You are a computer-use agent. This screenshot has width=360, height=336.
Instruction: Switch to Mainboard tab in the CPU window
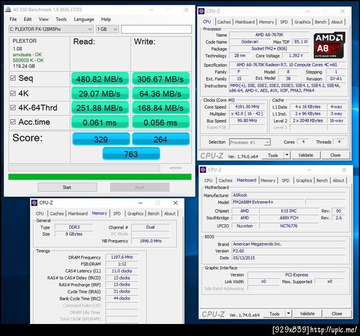[245, 22]
